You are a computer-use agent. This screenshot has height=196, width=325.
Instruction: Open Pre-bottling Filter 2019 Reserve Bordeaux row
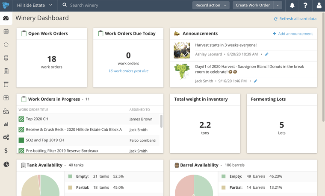(x=88, y=150)
